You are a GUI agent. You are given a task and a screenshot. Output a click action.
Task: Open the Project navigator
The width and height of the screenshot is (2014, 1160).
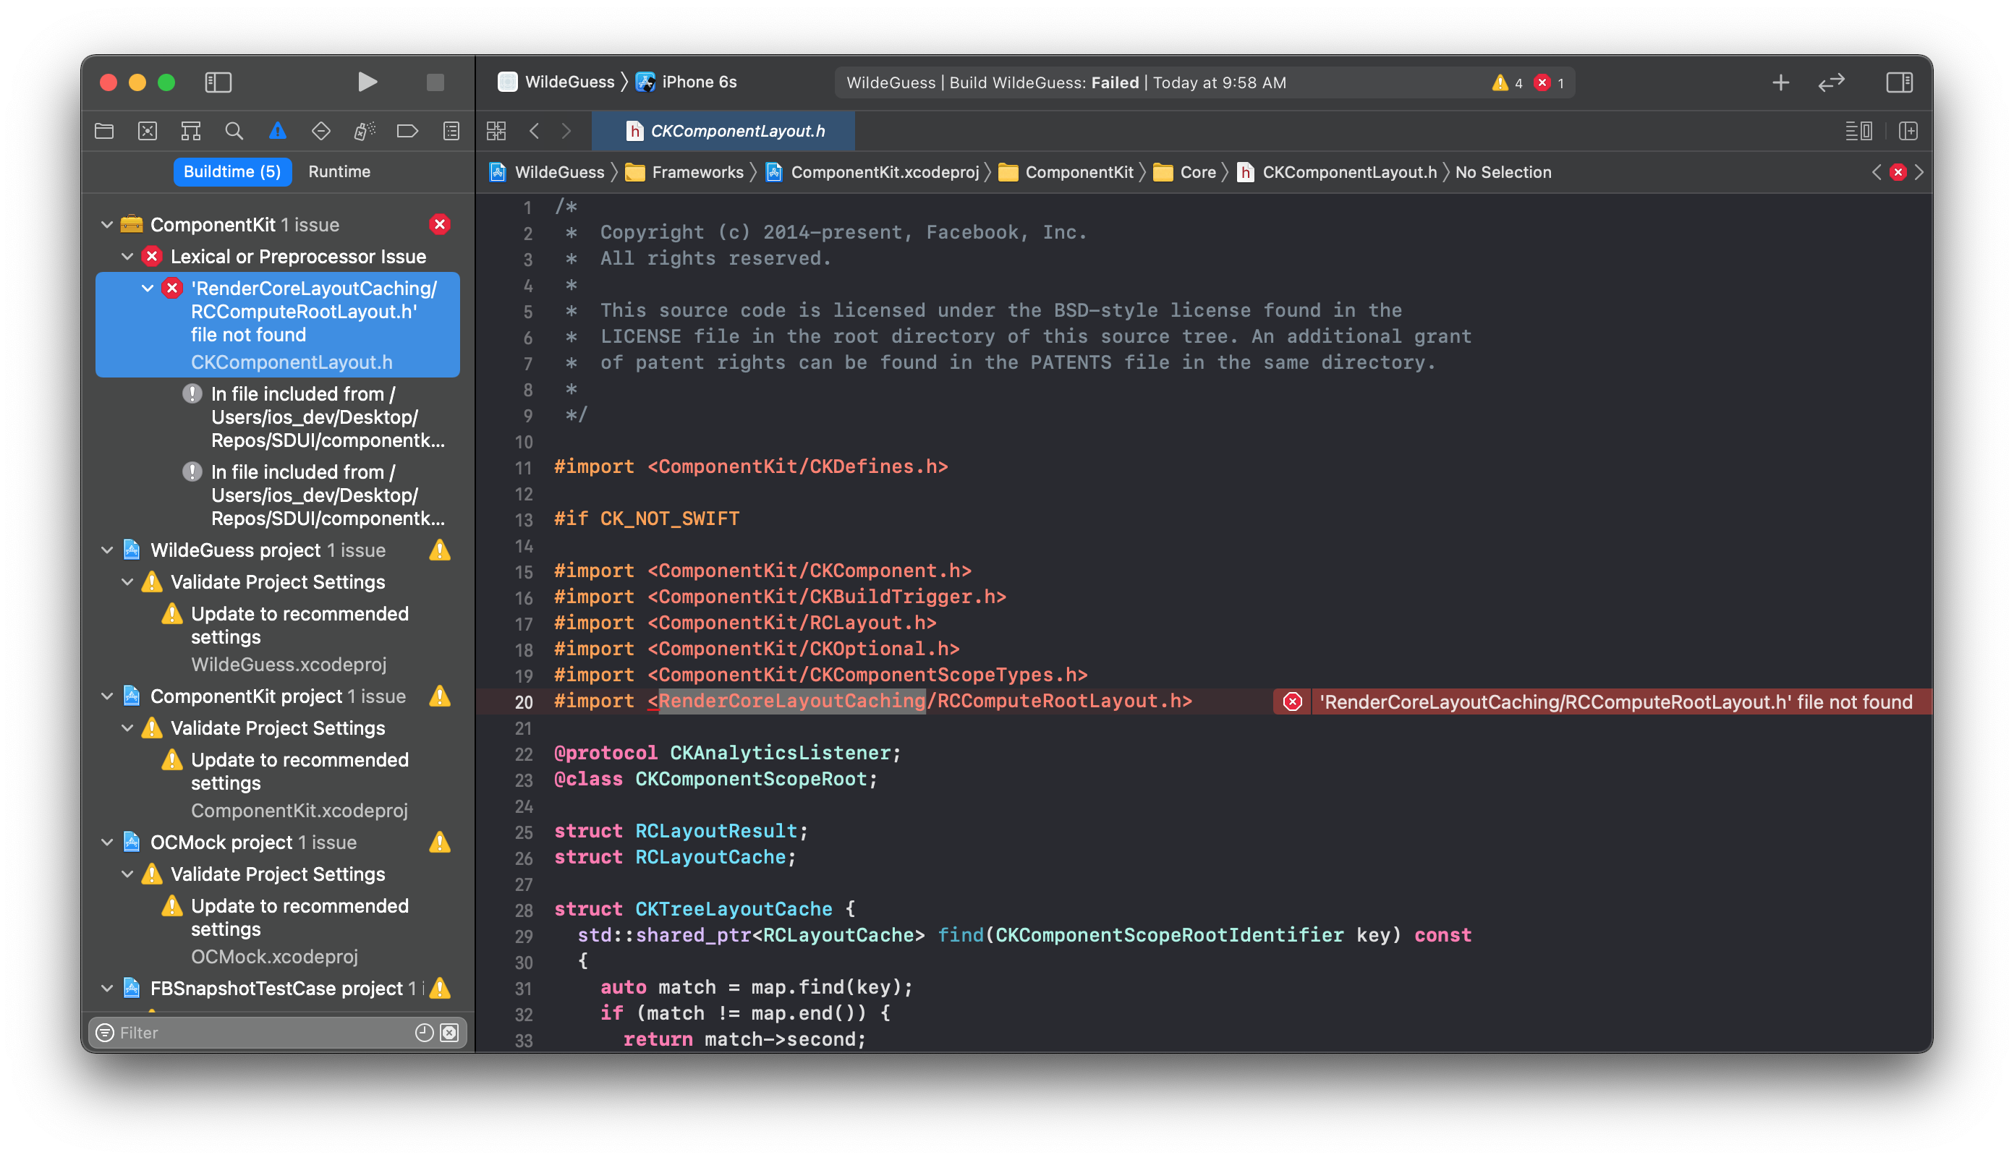click(103, 130)
